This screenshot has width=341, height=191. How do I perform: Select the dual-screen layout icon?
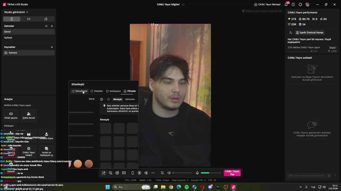(46, 19)
